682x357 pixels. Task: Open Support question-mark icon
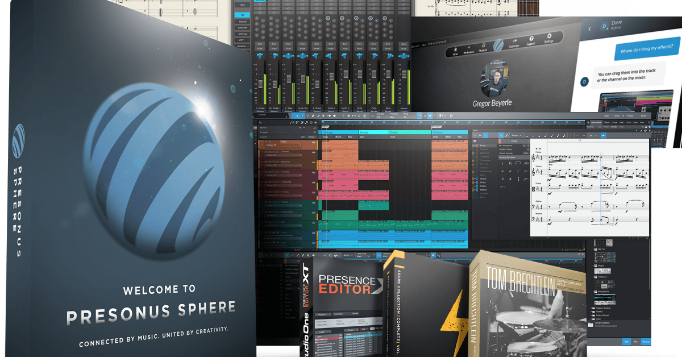click(531, 40)
